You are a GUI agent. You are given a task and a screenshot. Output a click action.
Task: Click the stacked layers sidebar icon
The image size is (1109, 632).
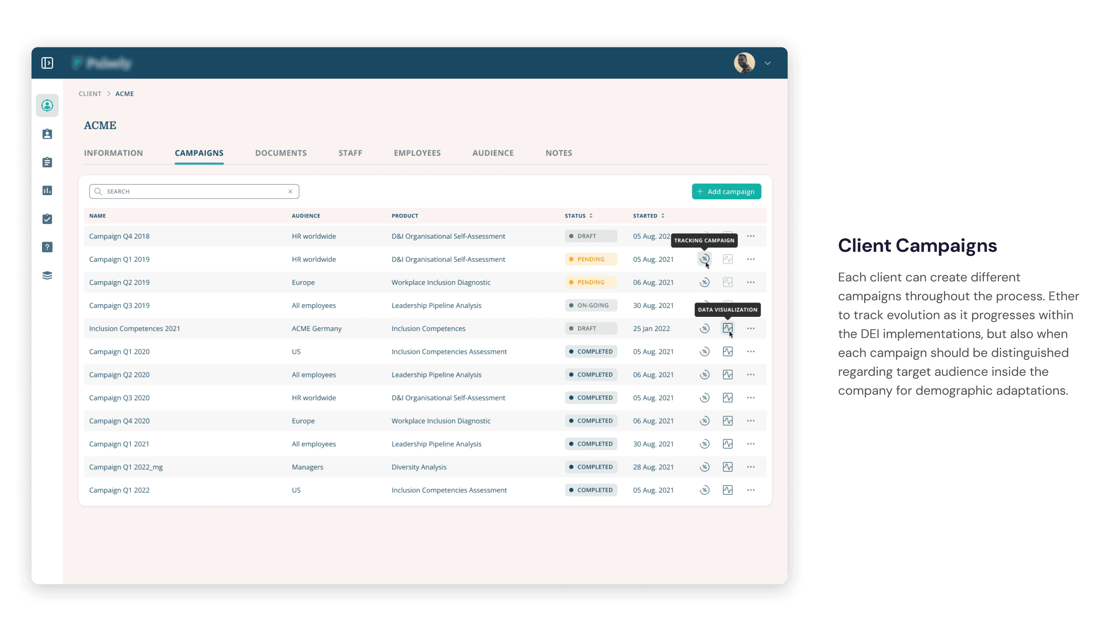coord(47,276)
